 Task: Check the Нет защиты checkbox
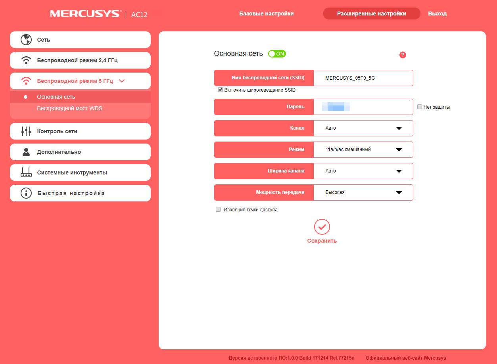click(x=420, y=107)
